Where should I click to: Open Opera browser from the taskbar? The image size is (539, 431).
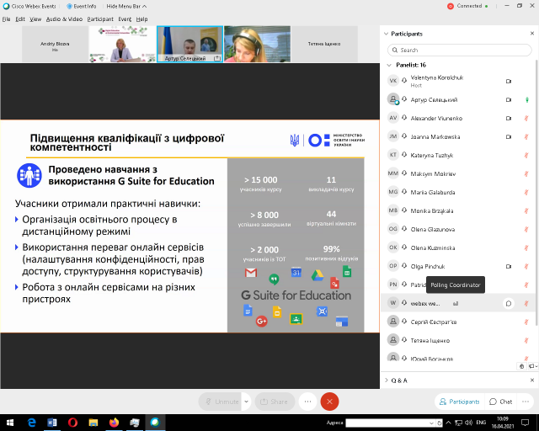click(x=73, y=423)
